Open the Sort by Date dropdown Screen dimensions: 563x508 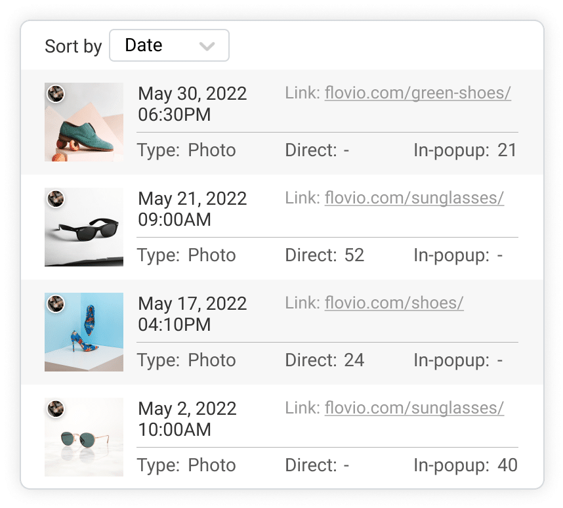[x=169, y=45]
